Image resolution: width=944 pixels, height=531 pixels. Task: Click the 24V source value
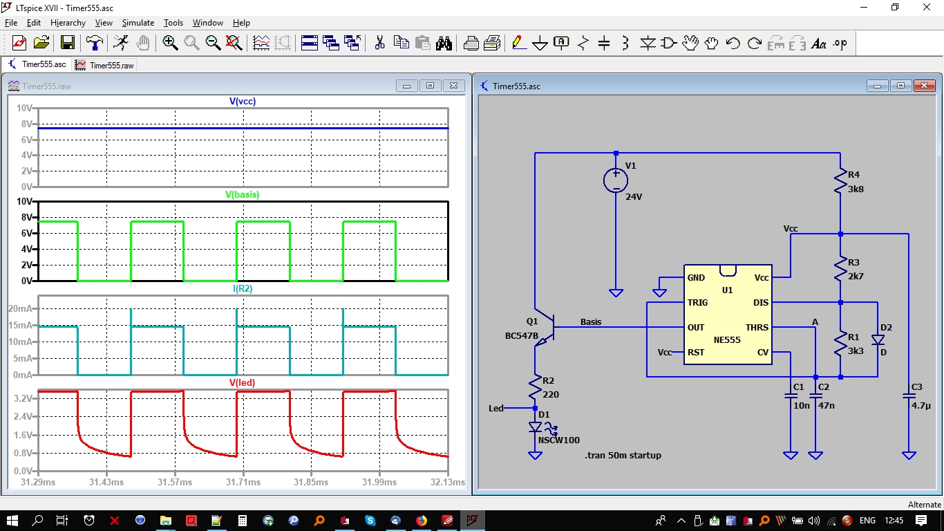tap(634, 196)
